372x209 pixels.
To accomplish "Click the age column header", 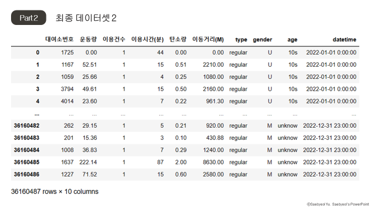I will click(292, 40).
